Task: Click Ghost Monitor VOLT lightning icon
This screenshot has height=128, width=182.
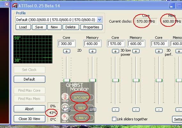Action: click(x=65, y=117)
